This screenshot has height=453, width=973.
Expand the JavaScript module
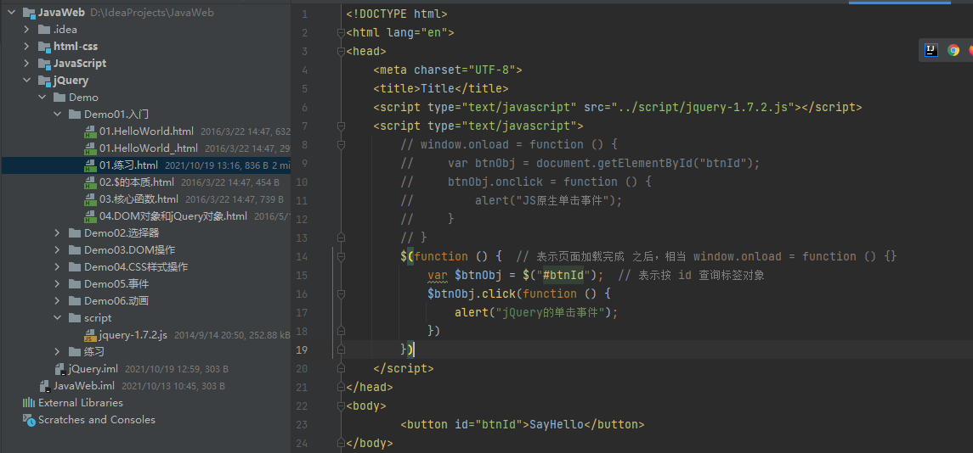[x=26, y=64]
